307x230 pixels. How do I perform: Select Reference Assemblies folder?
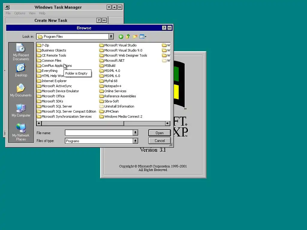point(118,96)
